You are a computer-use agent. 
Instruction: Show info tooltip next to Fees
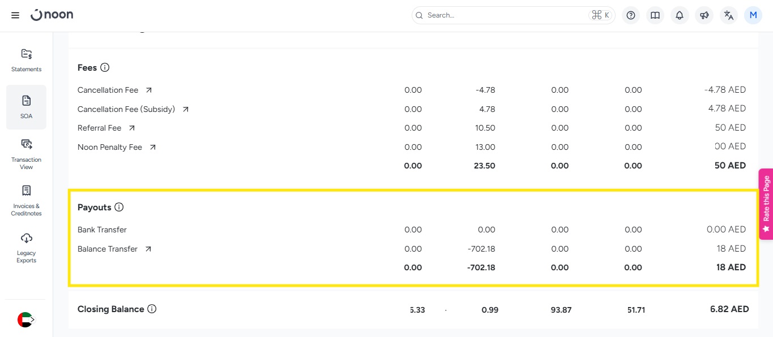point(105,67)
